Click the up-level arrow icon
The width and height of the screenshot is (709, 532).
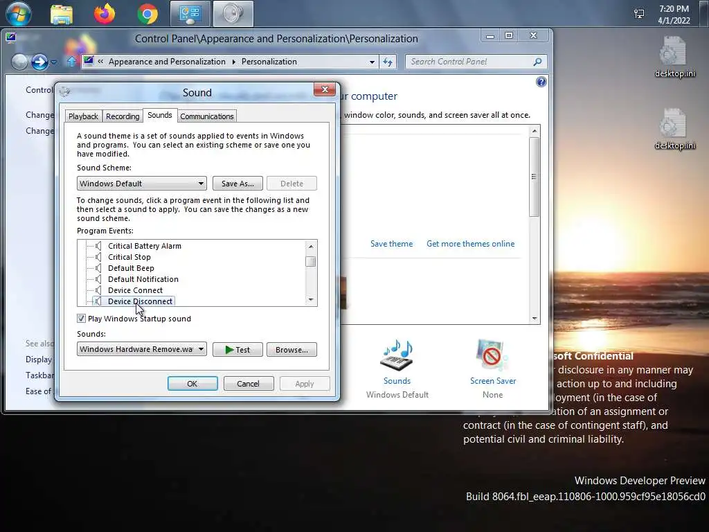point(71,62)
